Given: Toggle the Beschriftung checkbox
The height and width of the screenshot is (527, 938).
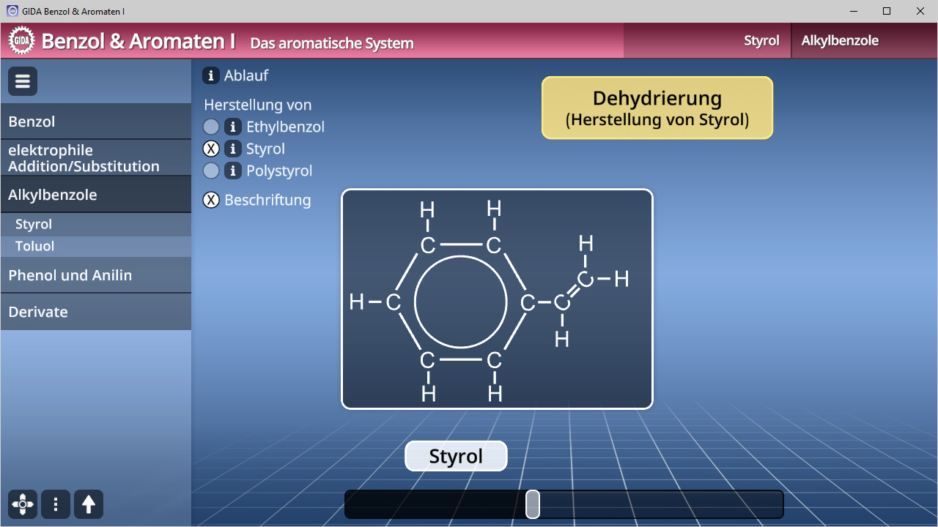Looking at the screenshot, I should (211, 200).
